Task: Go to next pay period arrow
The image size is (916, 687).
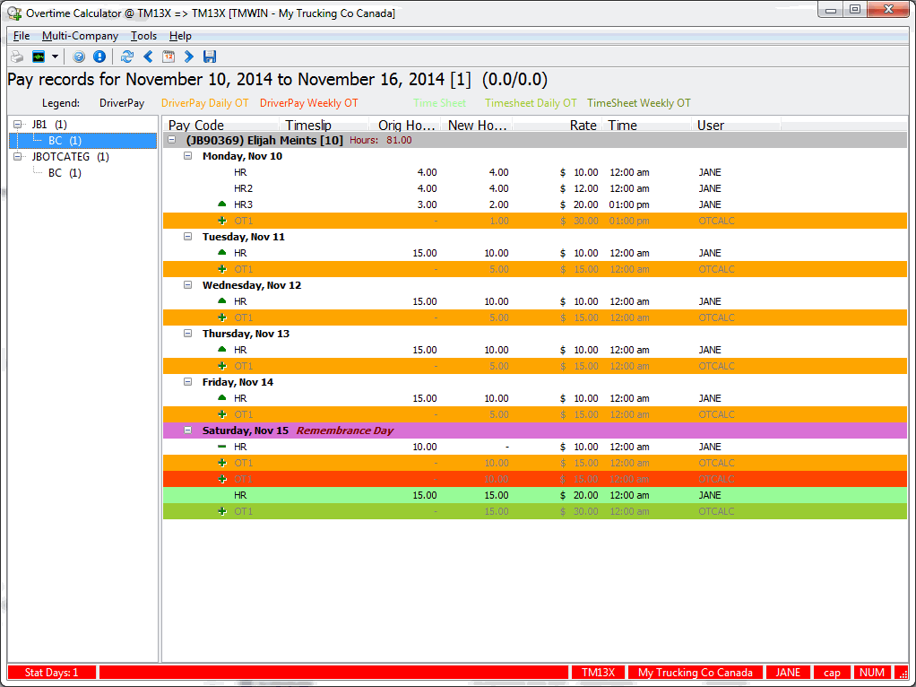Action: [x=189, y=57]
